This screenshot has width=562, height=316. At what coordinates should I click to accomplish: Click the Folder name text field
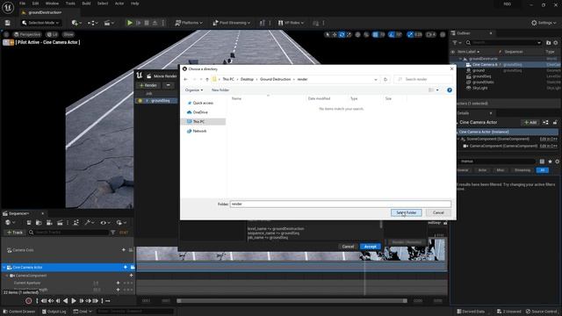[340, 204]
